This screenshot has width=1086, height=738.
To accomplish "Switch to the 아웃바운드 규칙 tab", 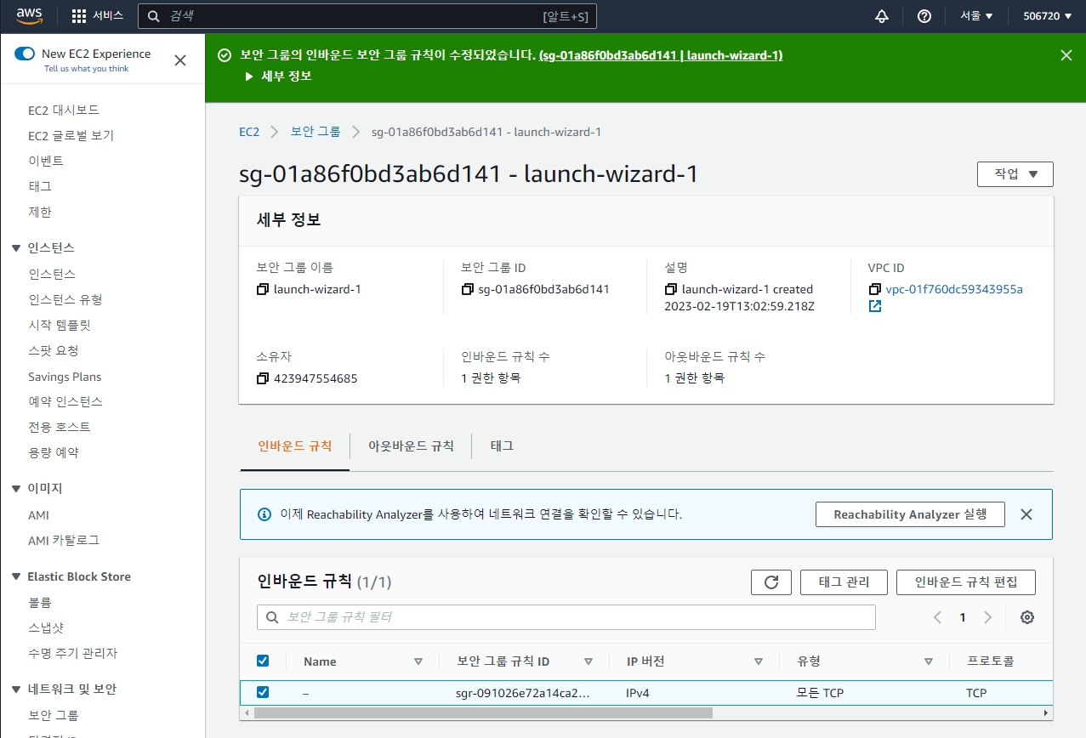I will tap(411, 446).
